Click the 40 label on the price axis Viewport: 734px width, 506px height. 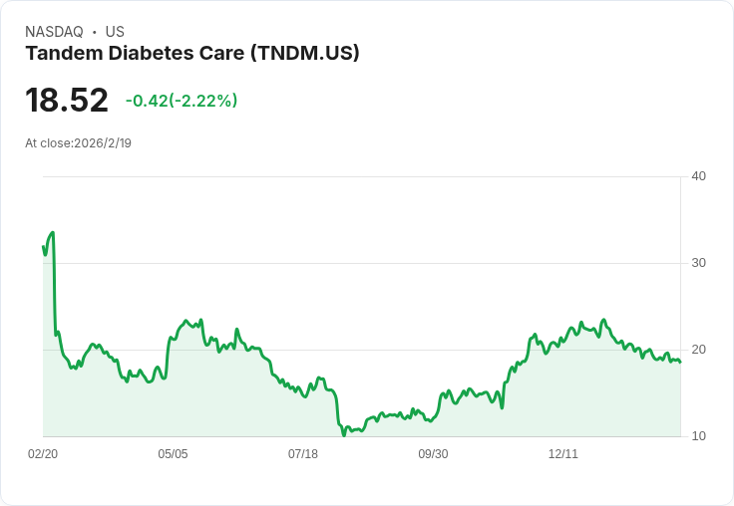coord(699,176)
